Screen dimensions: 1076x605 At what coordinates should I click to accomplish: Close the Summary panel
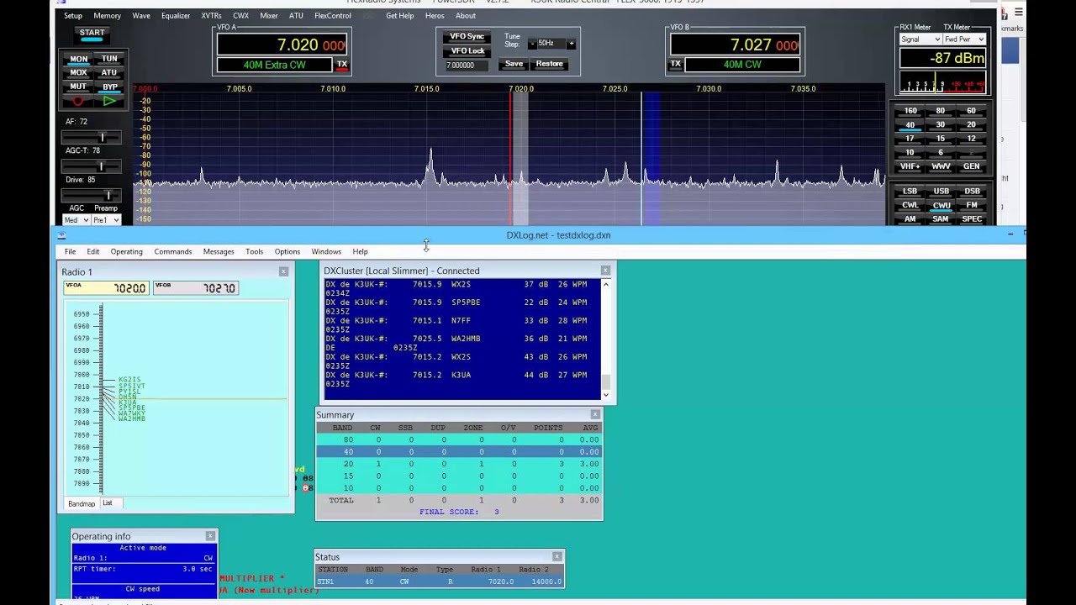point(595,414)
